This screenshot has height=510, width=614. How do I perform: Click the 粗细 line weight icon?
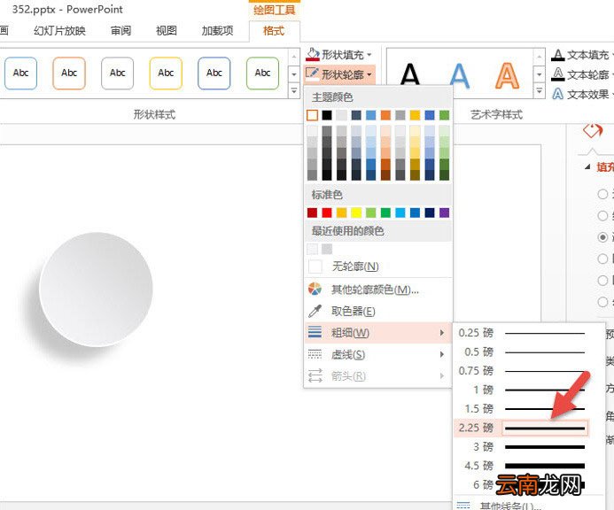point(315,332)
